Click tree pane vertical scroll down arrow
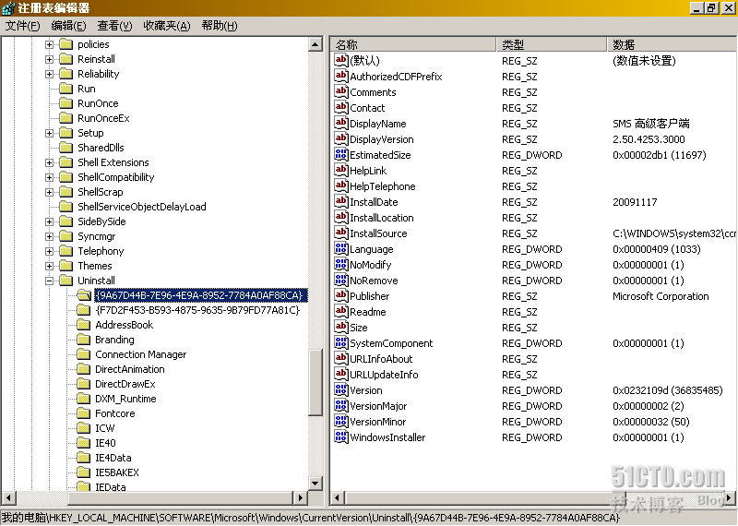The height and width of the screenshot is (526, 738). [315, 483]
